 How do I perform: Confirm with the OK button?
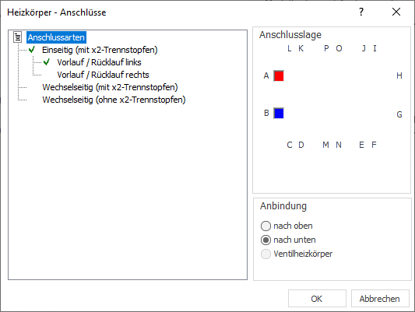(317, 299)
